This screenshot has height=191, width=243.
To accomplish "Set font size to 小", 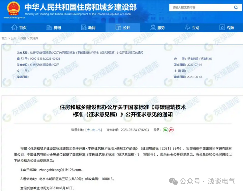I will tap(99, 130).
